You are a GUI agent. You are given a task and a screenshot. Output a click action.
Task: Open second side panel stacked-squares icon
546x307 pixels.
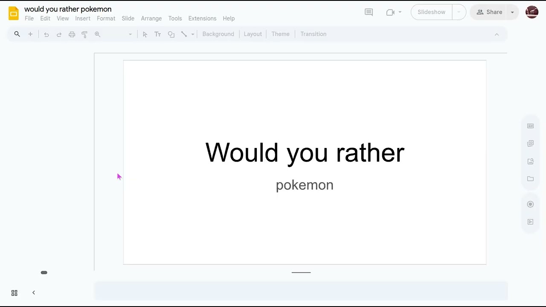click(530, 143)
